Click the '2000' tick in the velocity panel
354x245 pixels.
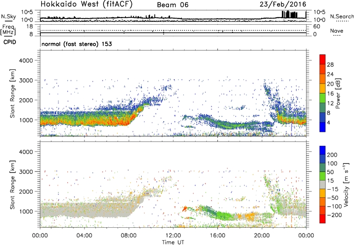(26, 191)
